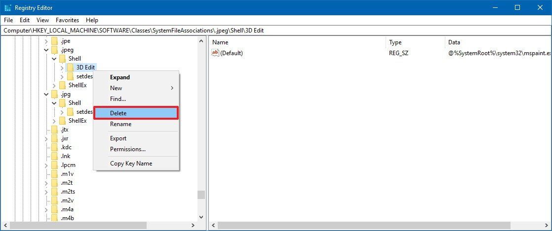Image resolution: width=552 pixels, height=231 pixels.
Task: Click the .m4b folder icon
Action: (54, 218)
